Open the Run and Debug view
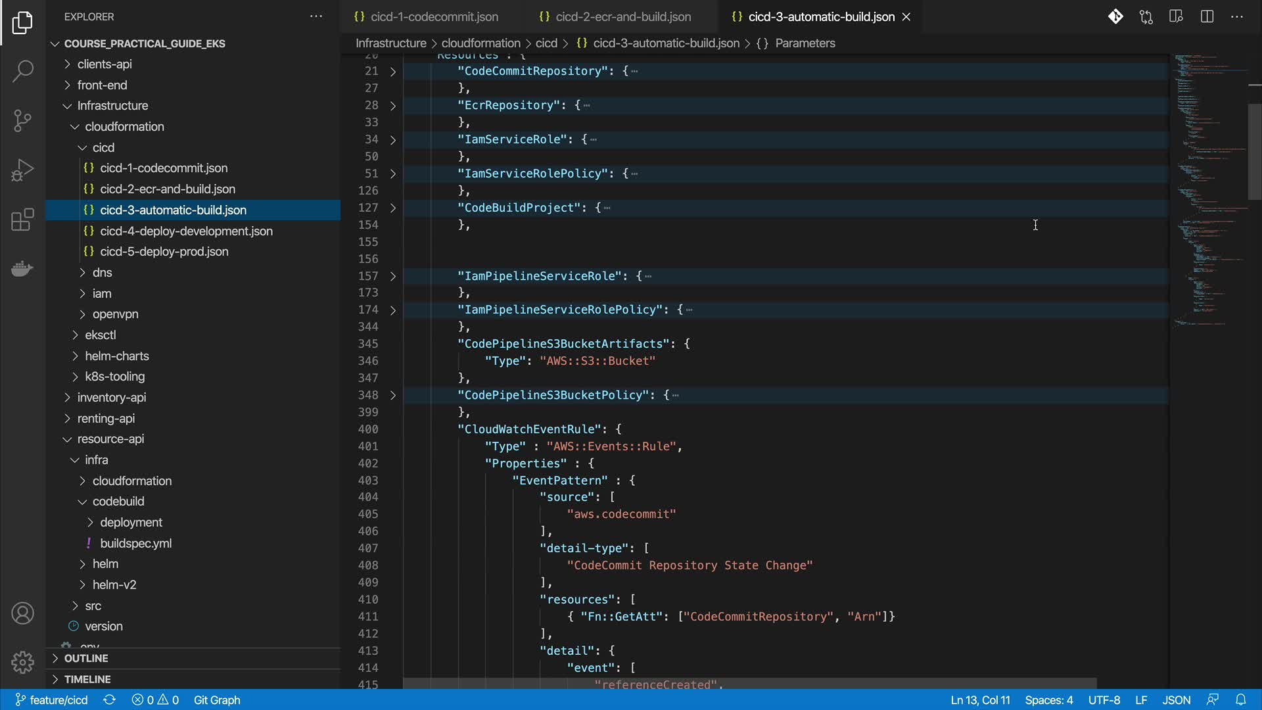The width and height of the screenshot is (1262, 710). [22, 170]
